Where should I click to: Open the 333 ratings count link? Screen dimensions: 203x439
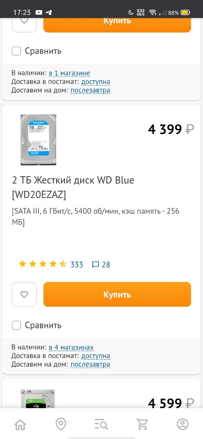77,264
